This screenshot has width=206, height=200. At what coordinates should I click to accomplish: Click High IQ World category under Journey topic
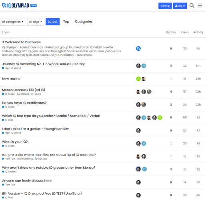pyautogui.click(x=12, y=68)
